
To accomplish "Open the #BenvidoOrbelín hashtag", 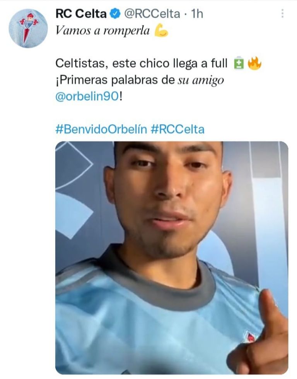I will [101, 129].
